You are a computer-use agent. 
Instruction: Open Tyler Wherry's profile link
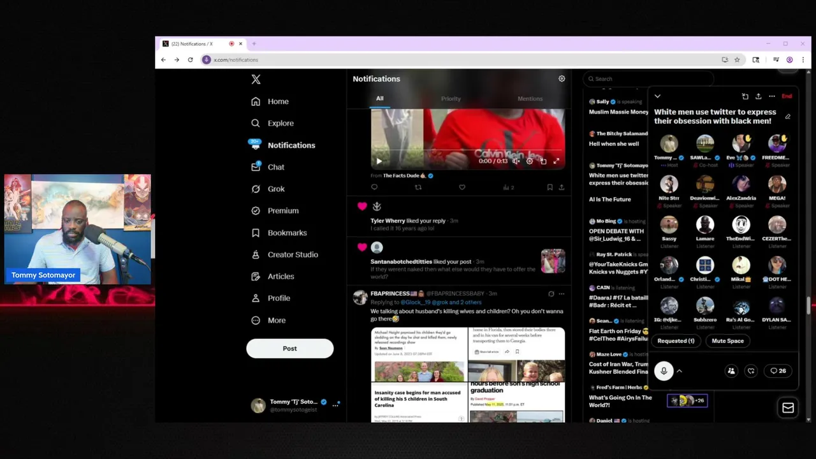pos(388,221)
